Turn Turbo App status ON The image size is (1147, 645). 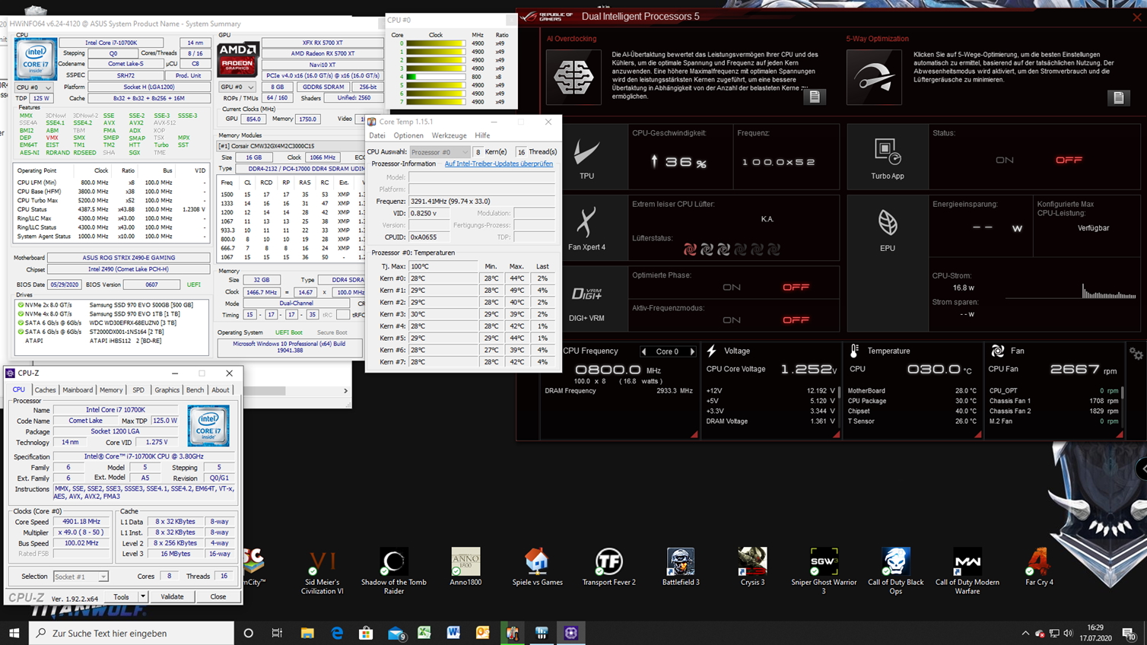tap(1004, 160)
